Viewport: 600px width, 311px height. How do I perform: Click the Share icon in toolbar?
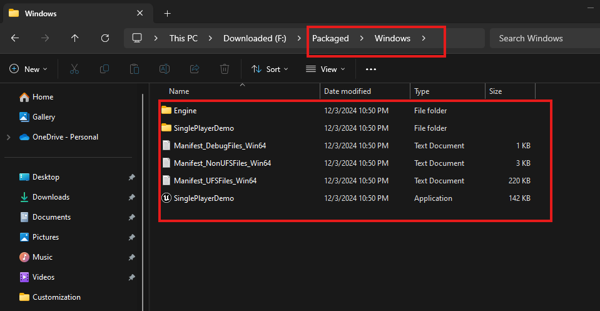[x=194, y=69]
